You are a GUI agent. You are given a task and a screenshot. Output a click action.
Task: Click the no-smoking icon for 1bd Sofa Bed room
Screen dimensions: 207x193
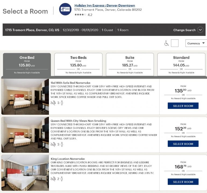coord(53,103)
